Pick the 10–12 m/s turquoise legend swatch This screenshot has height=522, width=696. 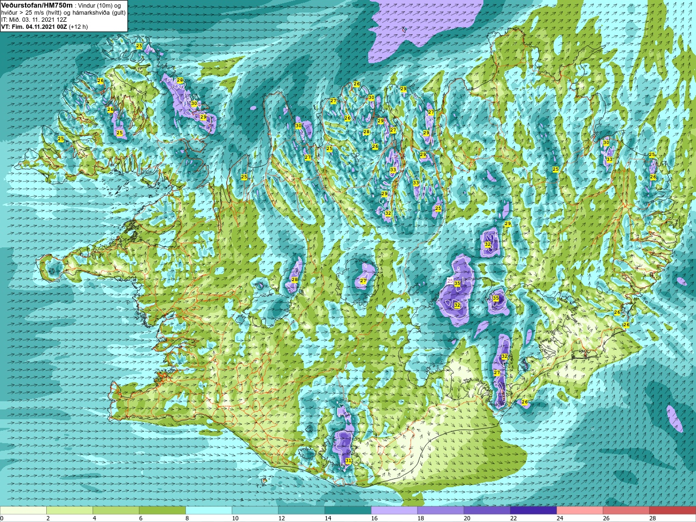(x=255, y=511)
